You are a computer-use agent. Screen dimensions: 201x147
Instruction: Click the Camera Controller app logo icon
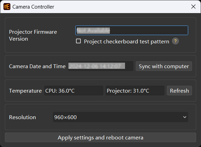click(7, 7)
